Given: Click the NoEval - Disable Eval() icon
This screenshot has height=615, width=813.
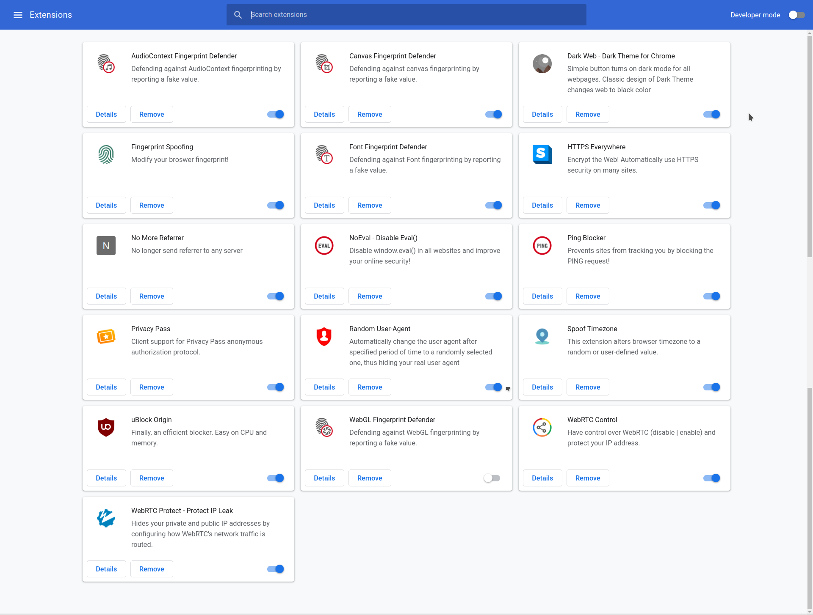Looking at the screenshot, I should [x=324, y=245].
